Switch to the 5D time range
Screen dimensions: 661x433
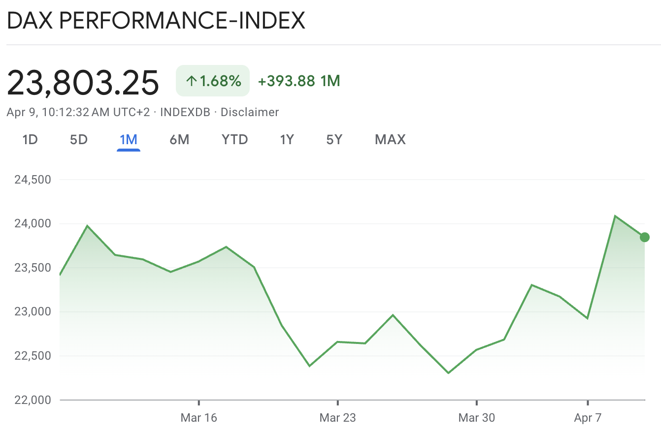(78, 140)
